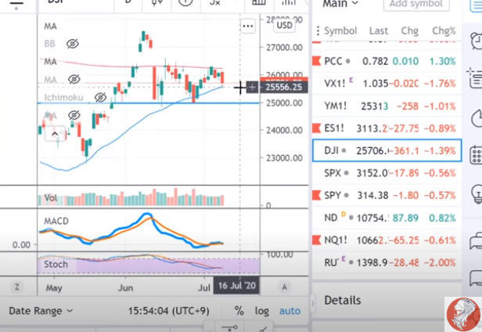Toggle the A auto-fit button on time axis

(x=284, y=287)
